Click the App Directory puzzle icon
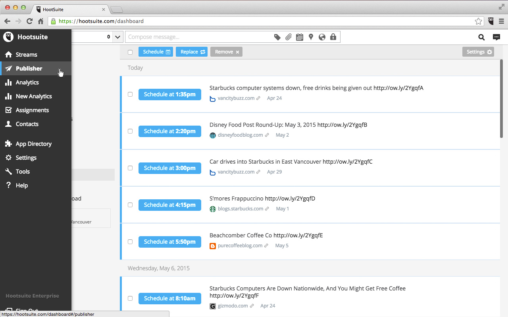The height and width of the screenshot is (317, 508). (x=8, y=144)
